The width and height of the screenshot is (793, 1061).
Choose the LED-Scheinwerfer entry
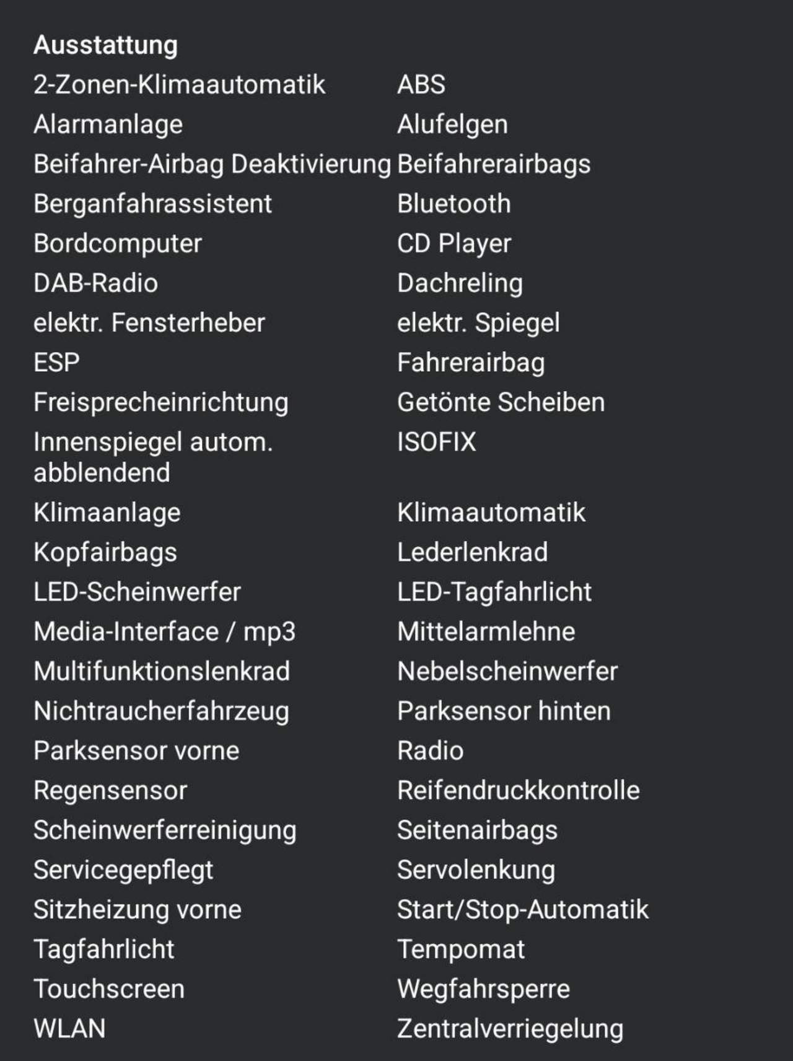[x=137, y=592]
